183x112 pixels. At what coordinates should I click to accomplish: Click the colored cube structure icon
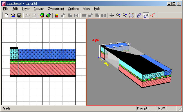tap(42, 15)
